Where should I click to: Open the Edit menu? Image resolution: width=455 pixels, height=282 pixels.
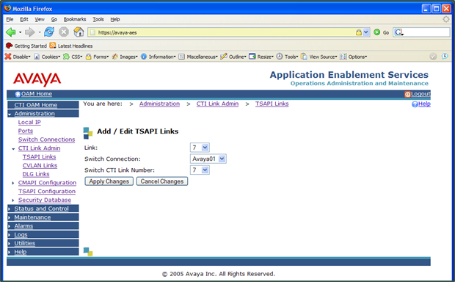point(24,19)
